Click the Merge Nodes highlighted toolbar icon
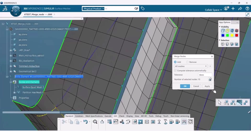The width and height of the screenshot is (251, 131). pos(184,122)
